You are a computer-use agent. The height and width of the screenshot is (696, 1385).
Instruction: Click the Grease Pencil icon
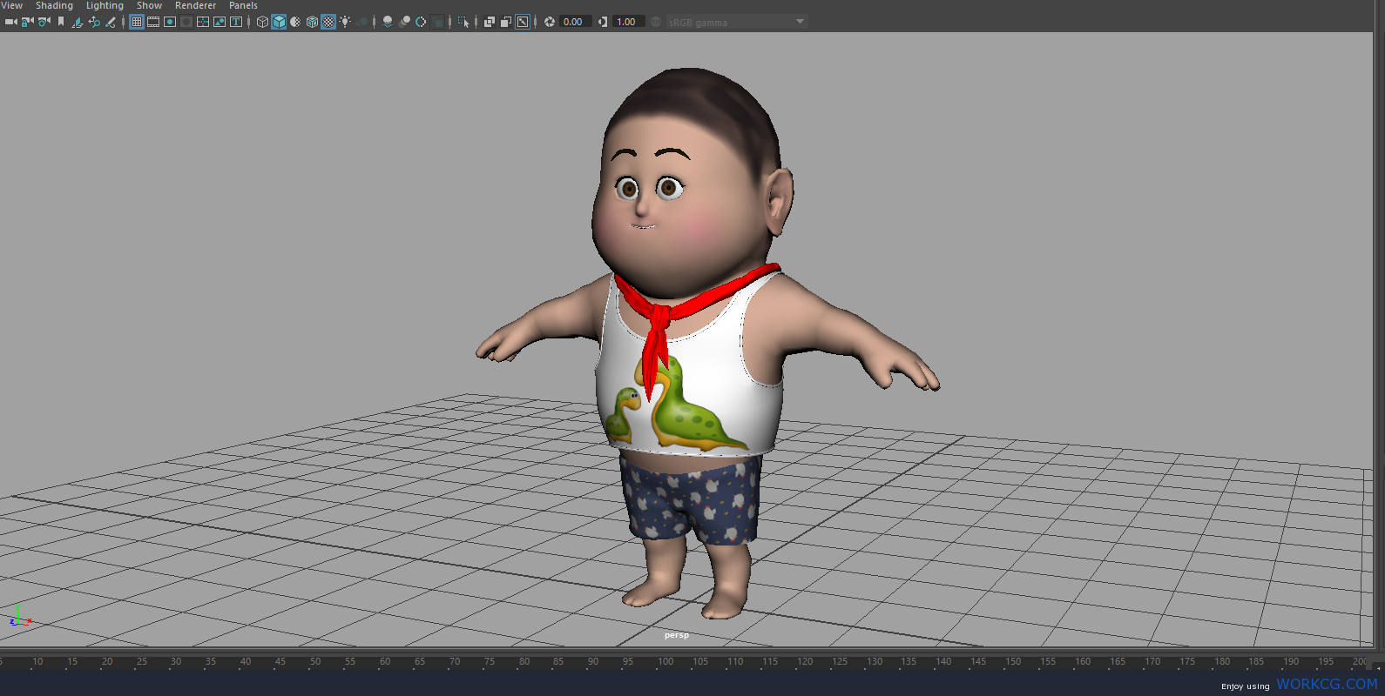111,22
